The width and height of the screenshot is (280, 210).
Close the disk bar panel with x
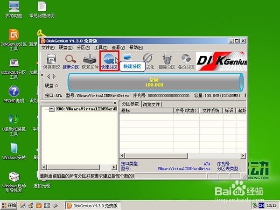(42, 75)
